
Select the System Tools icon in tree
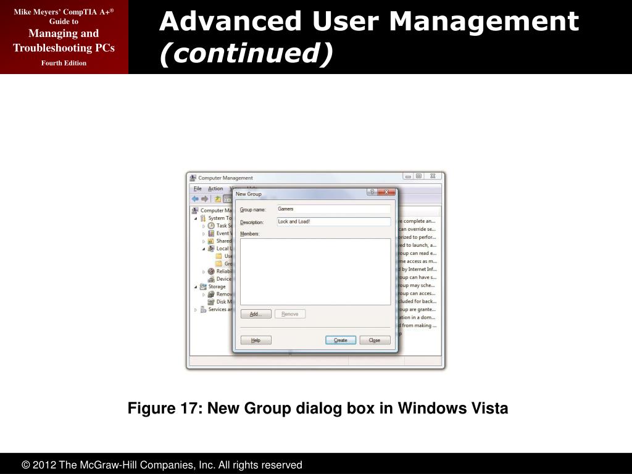(x=203, y=218)
